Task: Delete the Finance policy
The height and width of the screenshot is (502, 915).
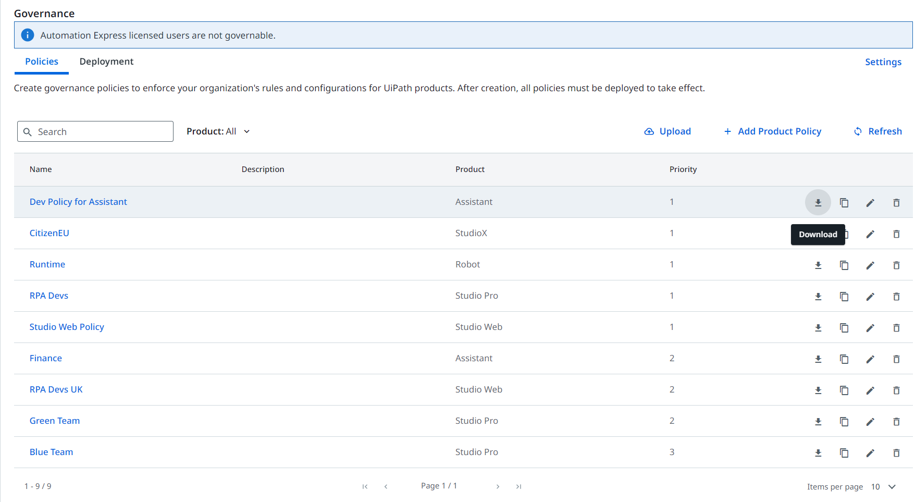Action: click(x=896, y=359)
